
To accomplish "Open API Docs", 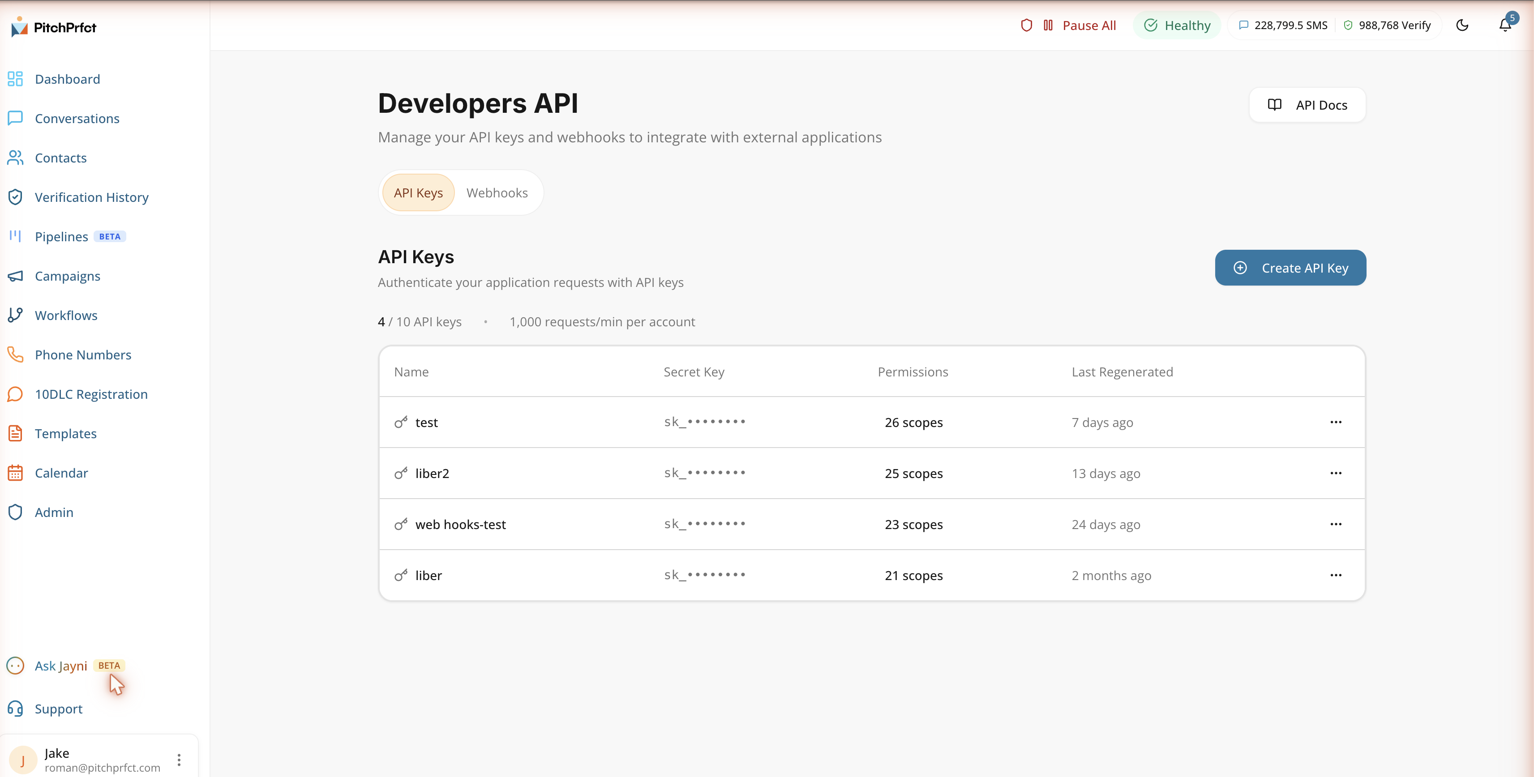I will pyautogui.click(x=1307, y=105).
